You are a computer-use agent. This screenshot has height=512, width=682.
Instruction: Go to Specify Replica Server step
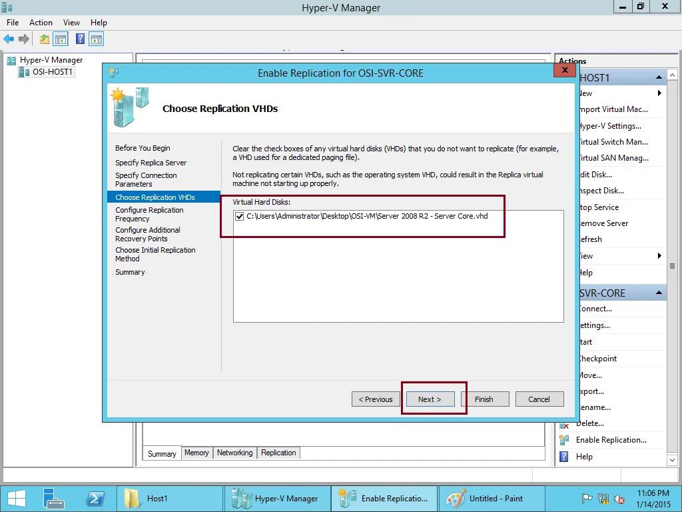tap(151, 163)
